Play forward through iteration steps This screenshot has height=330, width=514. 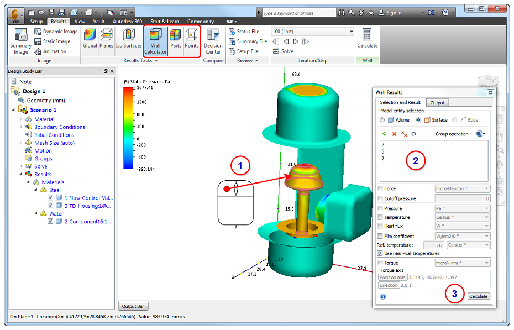point(296,41)
